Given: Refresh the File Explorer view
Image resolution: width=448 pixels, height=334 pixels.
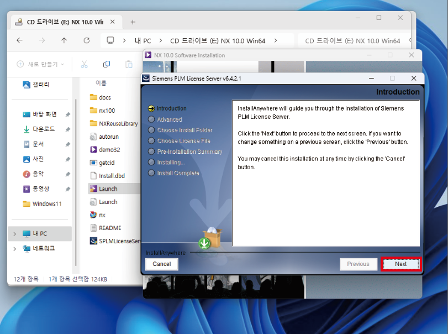Looking at the screenshot, I should click(87, 40).
